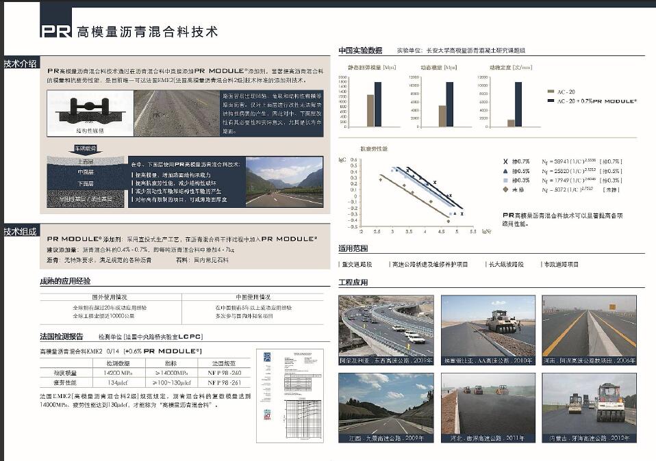Click the NF P 98-260 table cell
Image resolution: width=656 pixels, height=461 pixels.
(224, 373)
